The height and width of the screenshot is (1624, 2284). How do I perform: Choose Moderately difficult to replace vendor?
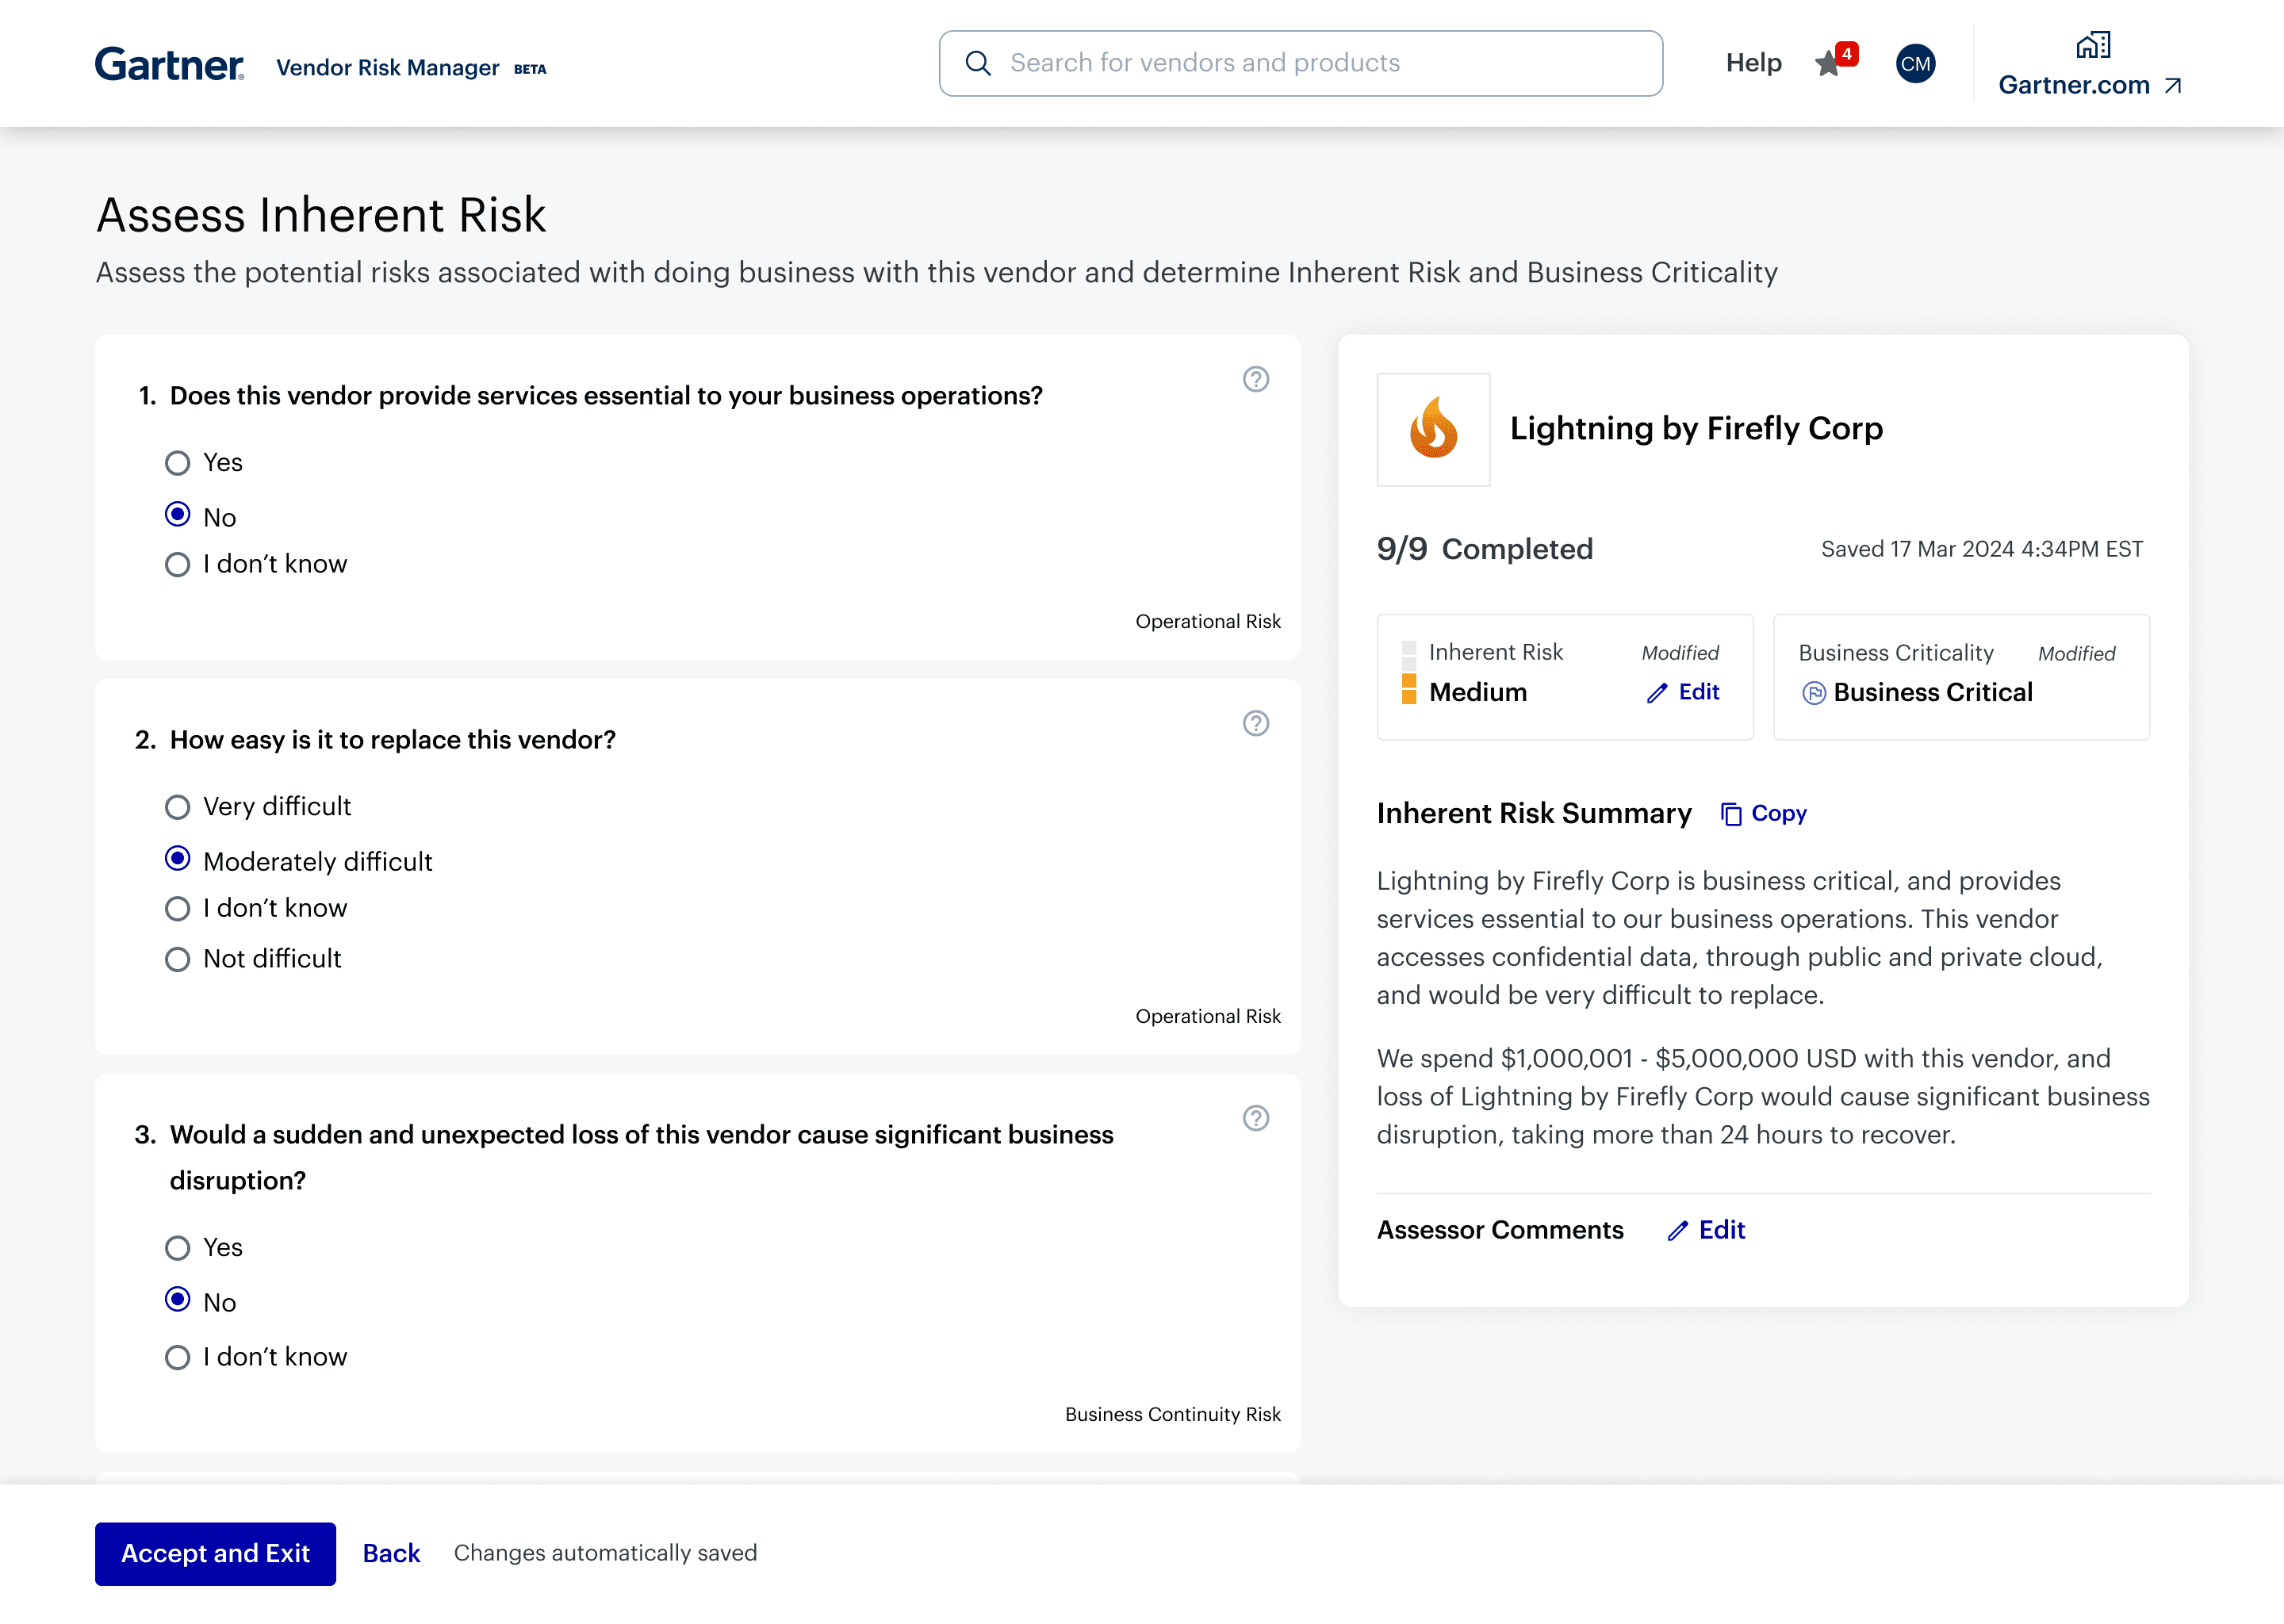[x=177, y=858]
